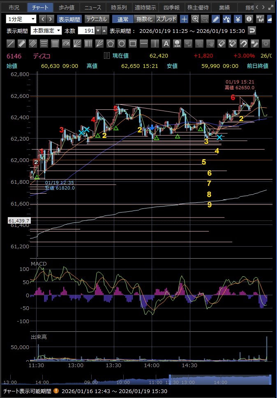Select the rectangle drawing tool

coord(132,44)
